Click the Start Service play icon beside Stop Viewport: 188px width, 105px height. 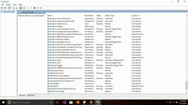click(x=31, y=8)
